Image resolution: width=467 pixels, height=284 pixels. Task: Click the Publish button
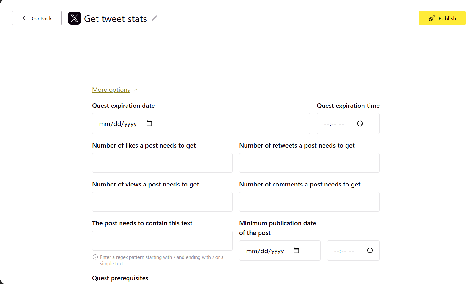(x=442, y=18)
